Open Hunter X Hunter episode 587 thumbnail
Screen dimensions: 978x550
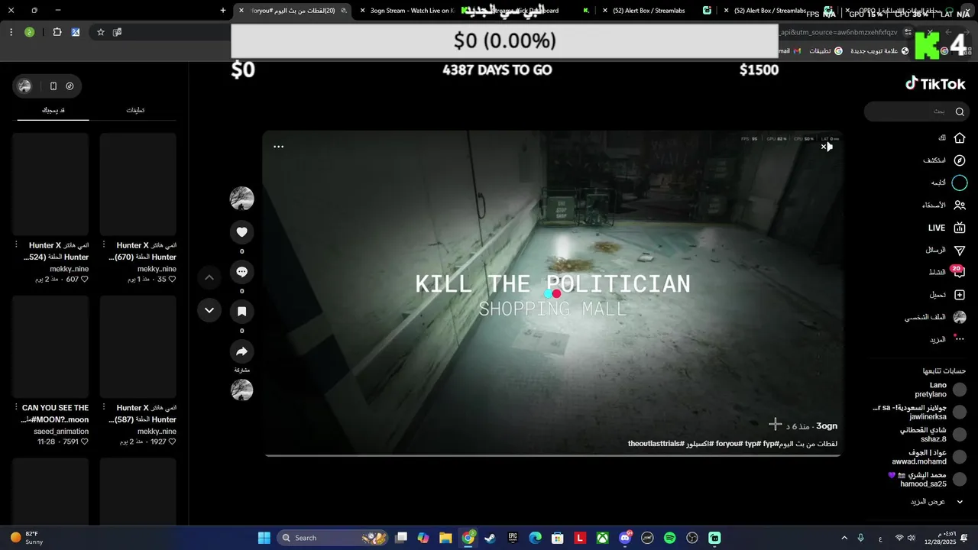[x=138, y=347]
